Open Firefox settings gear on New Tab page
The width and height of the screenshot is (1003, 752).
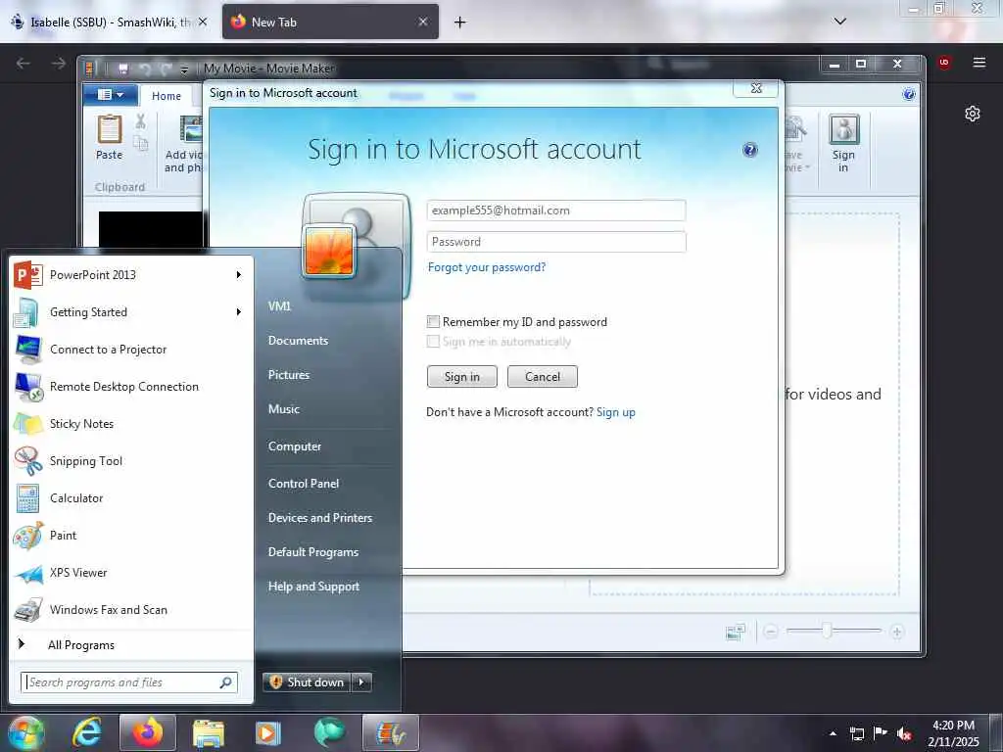point(973,114)
